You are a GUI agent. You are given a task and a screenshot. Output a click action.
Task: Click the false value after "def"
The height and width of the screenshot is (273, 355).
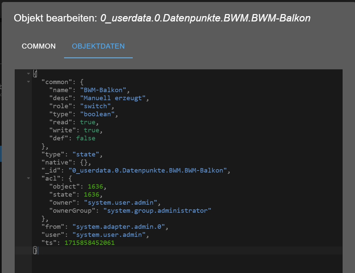coord(85,138)
